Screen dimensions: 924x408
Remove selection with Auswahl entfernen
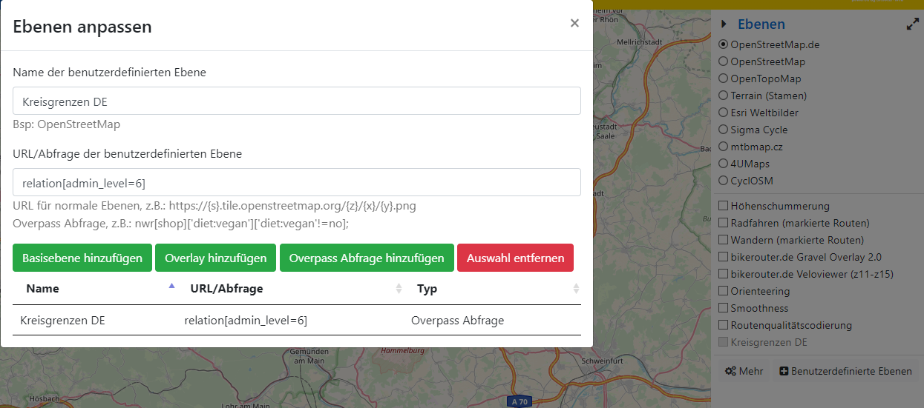pos(515,258)
